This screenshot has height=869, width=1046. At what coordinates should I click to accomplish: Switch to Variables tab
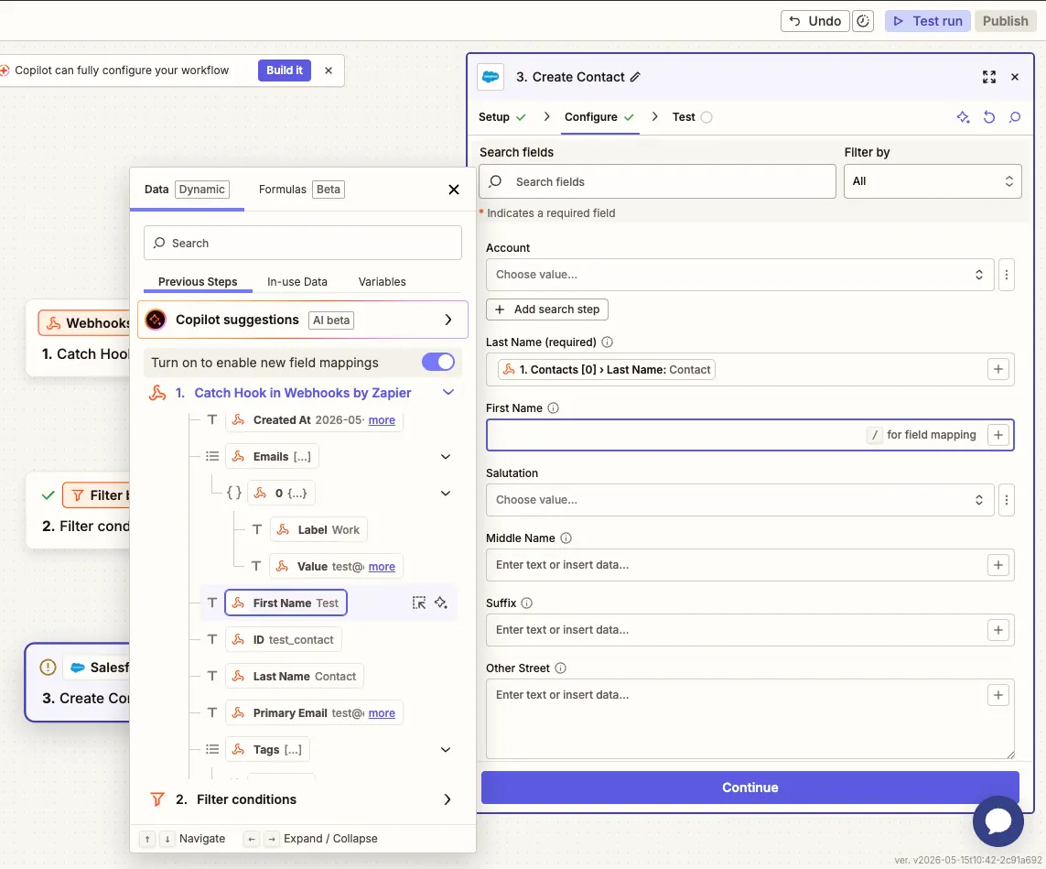pyautogui.click(x=383, y=282)
